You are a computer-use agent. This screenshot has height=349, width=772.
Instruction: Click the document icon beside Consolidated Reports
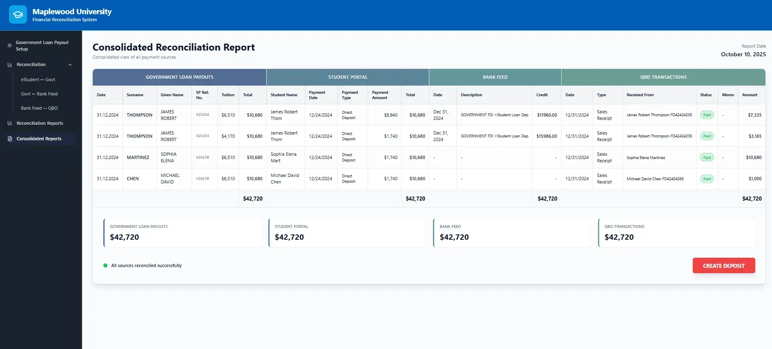point(10,139)
